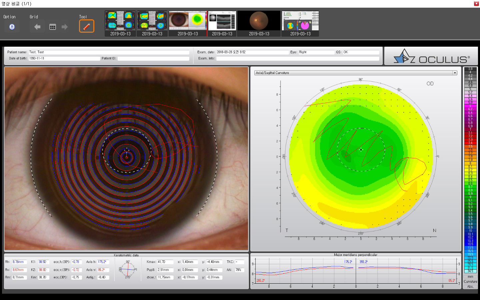Select the red pencil drawing tool

click(x=87, y=26)
